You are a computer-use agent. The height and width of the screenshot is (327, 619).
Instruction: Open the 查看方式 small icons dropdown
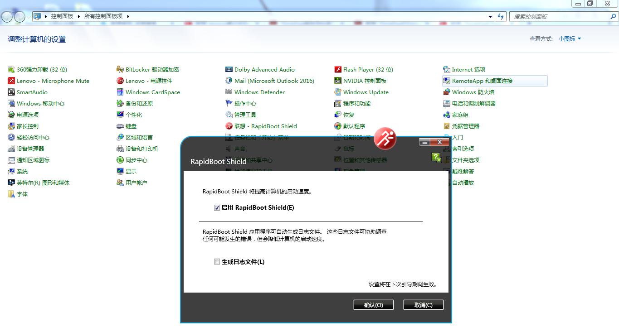coord(567,39)
